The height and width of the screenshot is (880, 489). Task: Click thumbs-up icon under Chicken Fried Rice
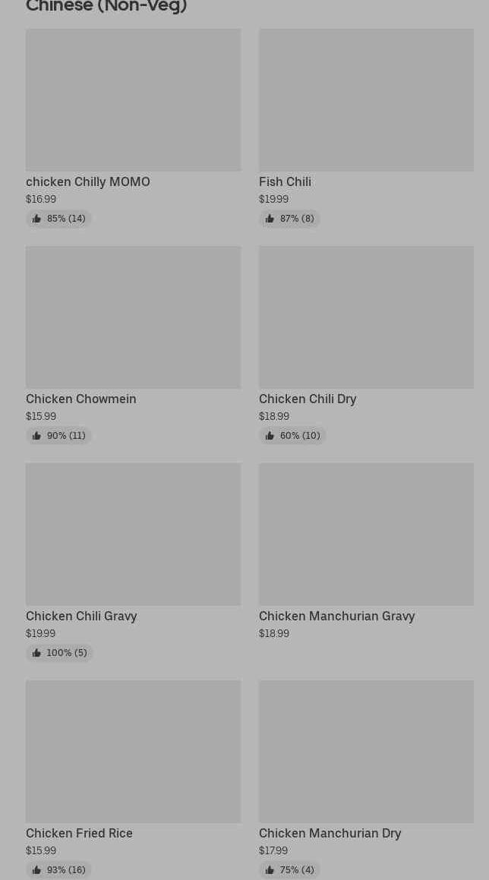tap(36, 870)
